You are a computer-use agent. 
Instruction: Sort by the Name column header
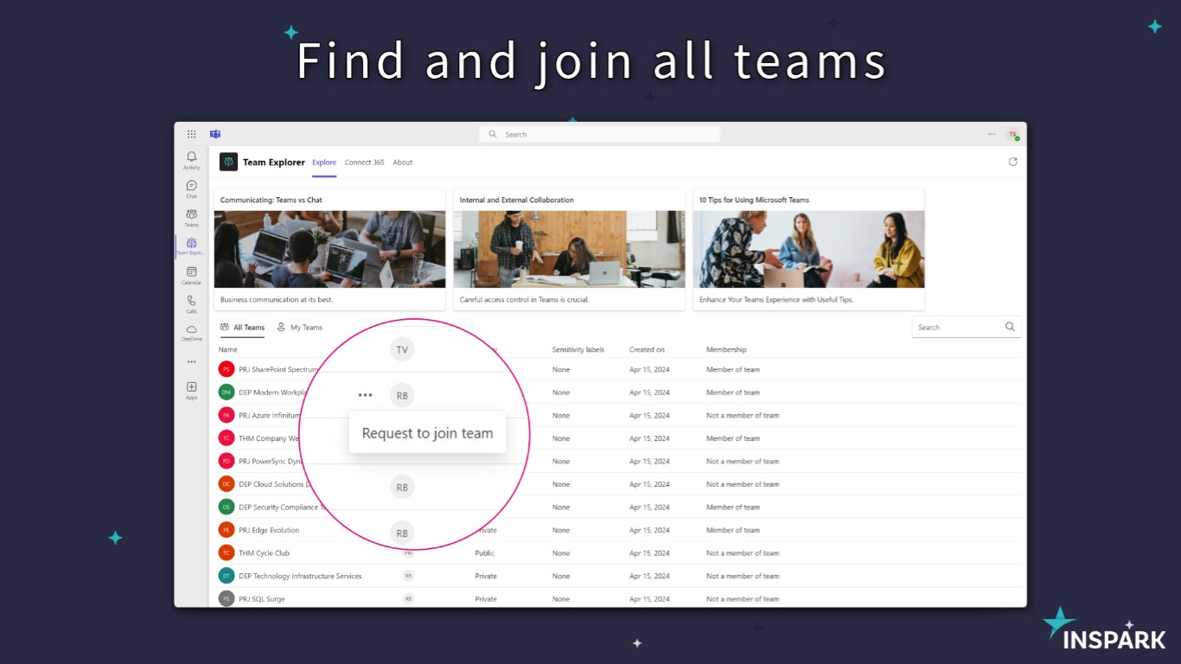click(x=228, y=349)
